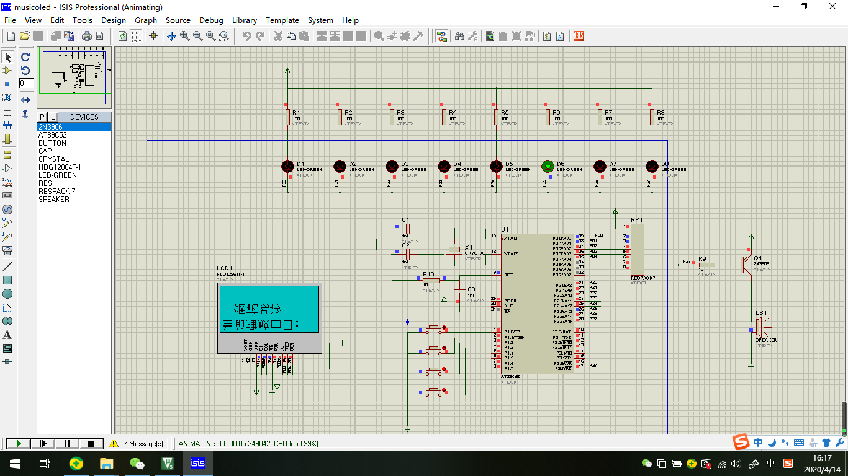This screenshot has height=476, width=848.
Task: Start the simulation with Play
Action: click(19, 443)
